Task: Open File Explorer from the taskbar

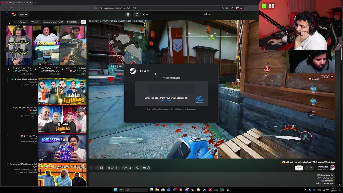Action: coord(157,190)
